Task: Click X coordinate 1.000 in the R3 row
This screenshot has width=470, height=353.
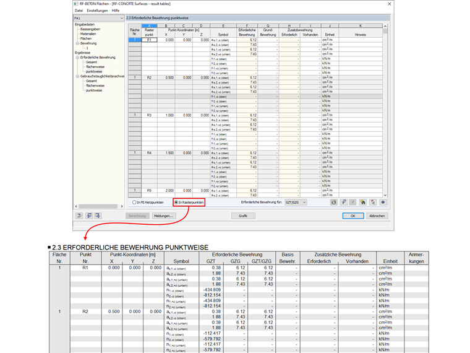Action: 166,115
